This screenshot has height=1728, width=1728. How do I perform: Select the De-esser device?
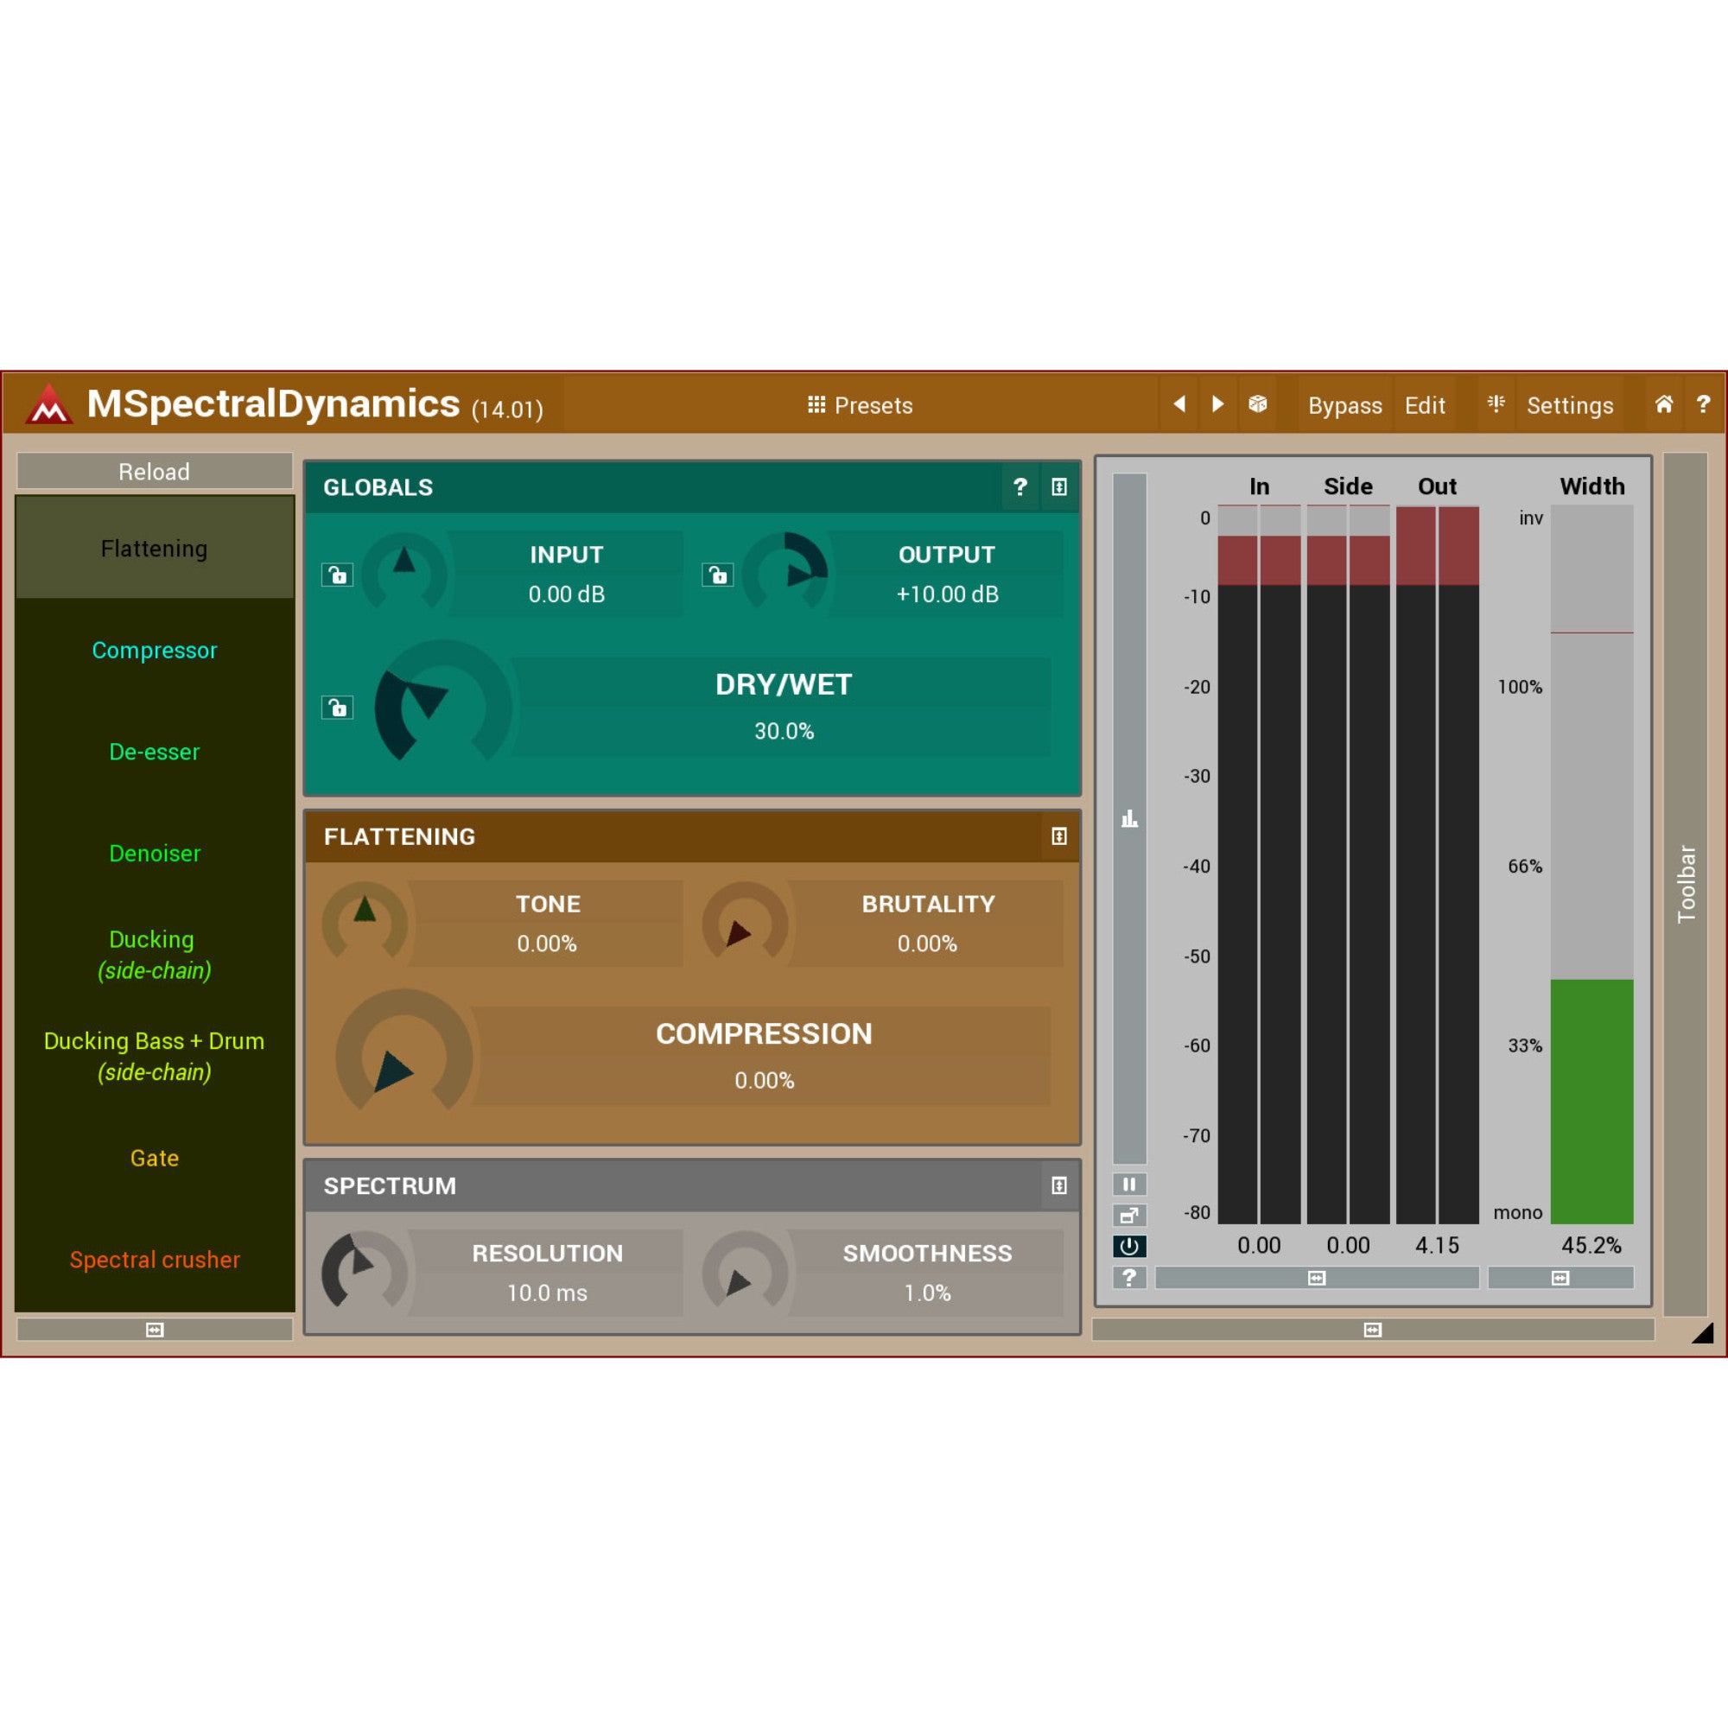pyautogui.click(x=155, y=752)
